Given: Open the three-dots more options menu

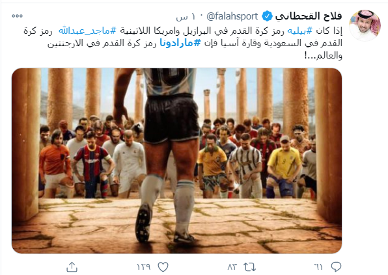Looking at the screenshot, I should (x=17, y=16).
